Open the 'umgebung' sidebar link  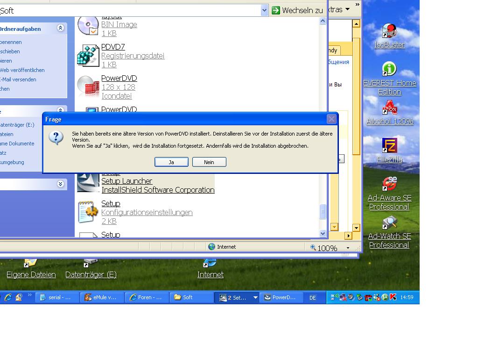(x=12, y=162)
